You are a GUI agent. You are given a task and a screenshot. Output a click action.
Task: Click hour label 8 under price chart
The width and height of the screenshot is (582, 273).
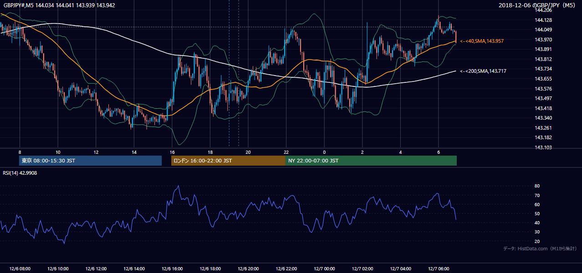(x=20, y=152)
